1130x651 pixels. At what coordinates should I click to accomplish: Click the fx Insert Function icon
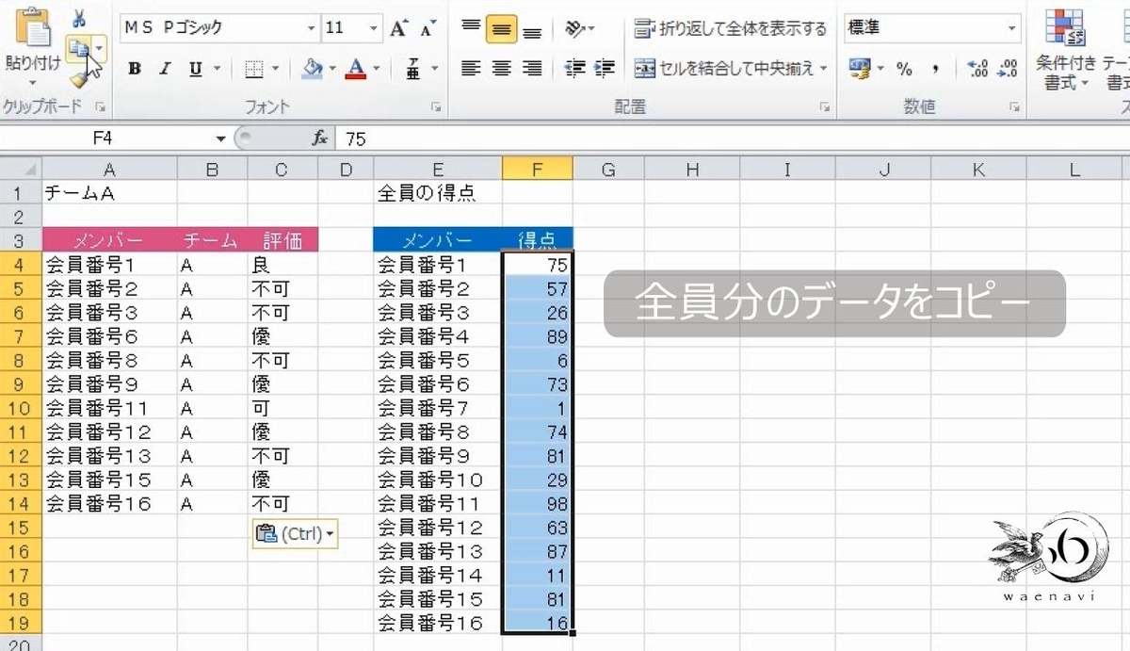pos(320,138)
